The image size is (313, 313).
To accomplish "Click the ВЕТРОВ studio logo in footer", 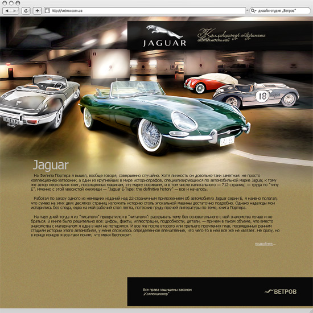I will pos(281,291).
